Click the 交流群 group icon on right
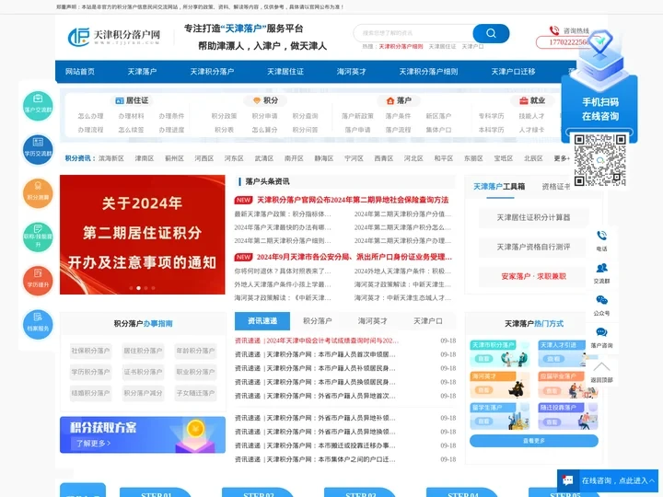This screenshot has width=663, height=497. point(601,268)
